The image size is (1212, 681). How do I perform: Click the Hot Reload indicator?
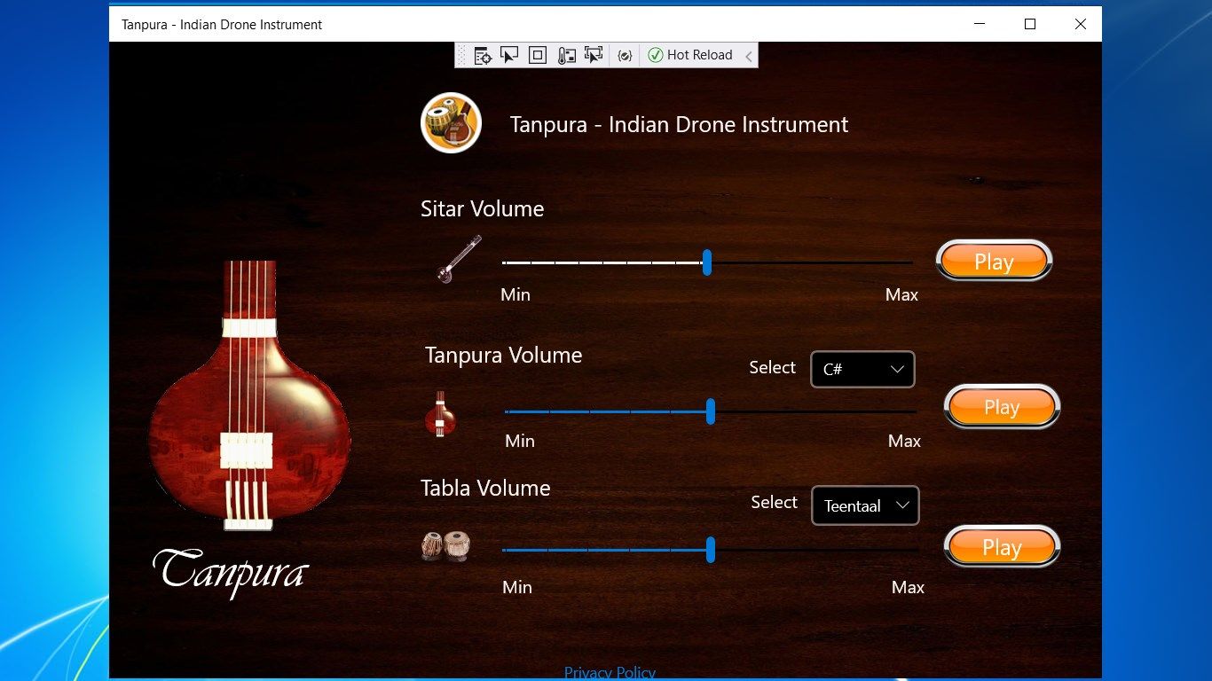click(x=690, y=55)
